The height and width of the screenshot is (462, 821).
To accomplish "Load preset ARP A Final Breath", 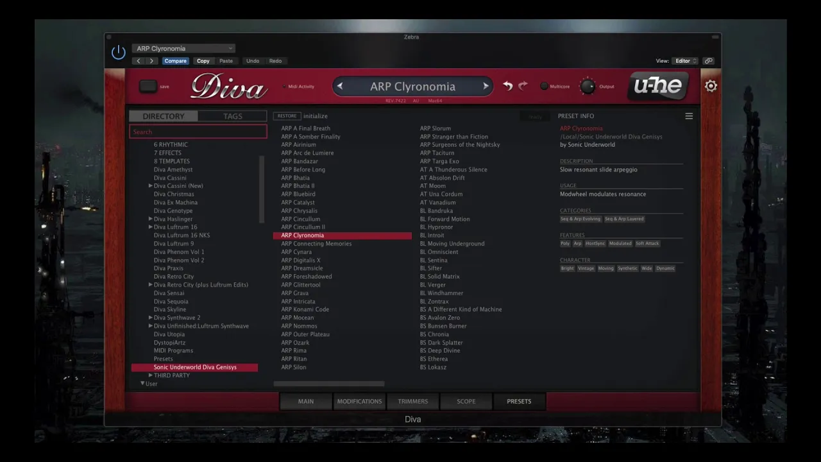I will tap(306, 128).
